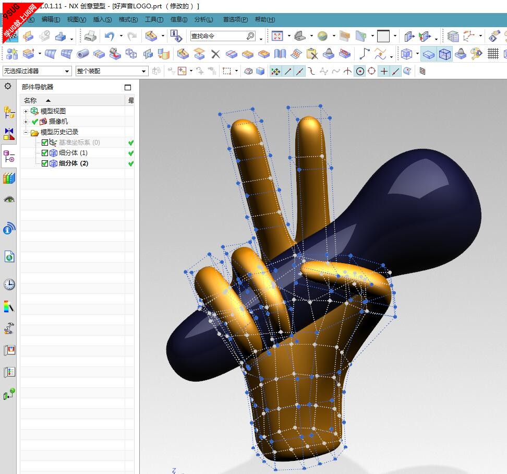Open the 分析(L) menu

[x=204, y=20]
